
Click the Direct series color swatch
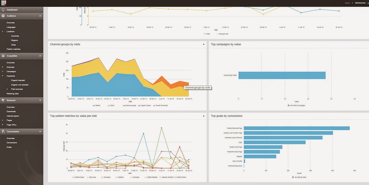tap(109, 105)
